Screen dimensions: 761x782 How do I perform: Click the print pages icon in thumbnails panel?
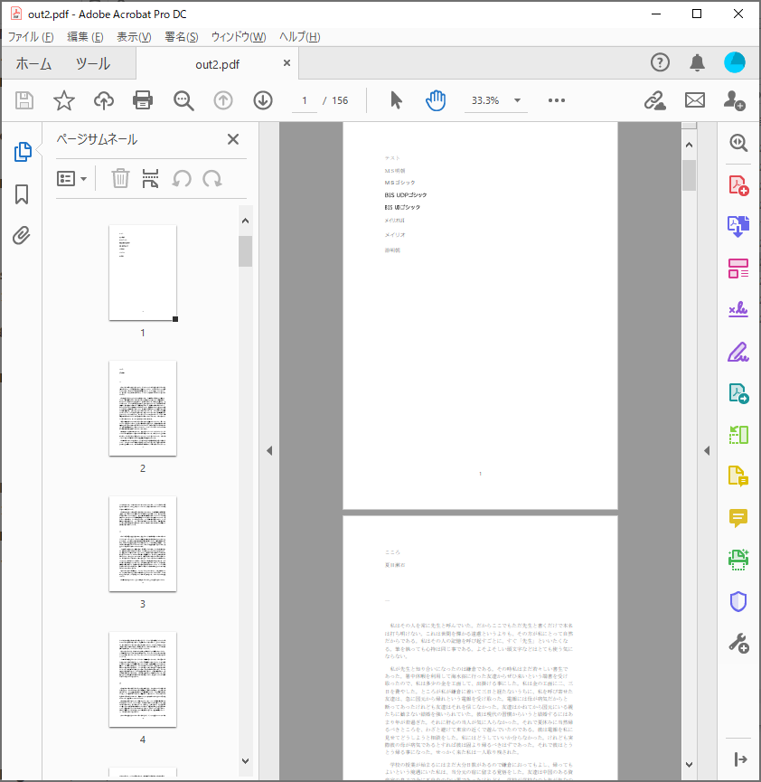click(150, 178)
